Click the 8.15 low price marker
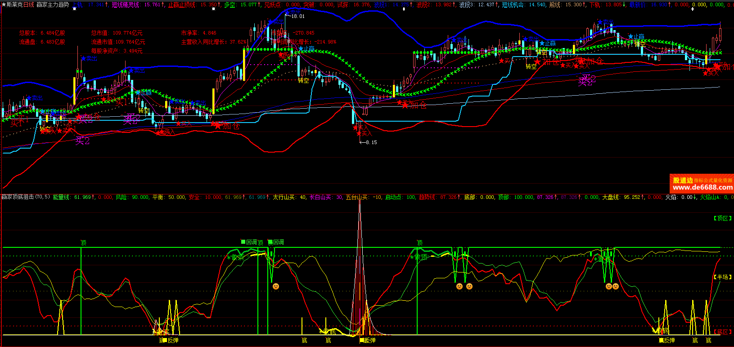This screenshot has height=347, width=734. 370,142
